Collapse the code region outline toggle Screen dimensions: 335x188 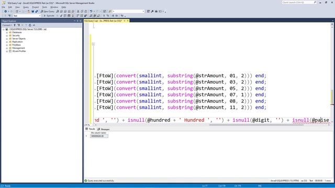pyautogui.click(x=93, y=44)
